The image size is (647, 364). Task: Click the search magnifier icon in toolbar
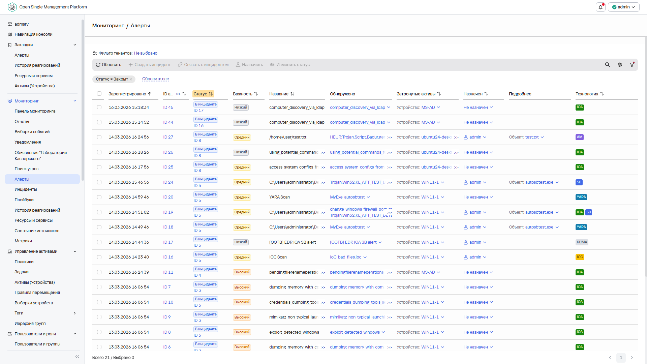coord(607,65)
